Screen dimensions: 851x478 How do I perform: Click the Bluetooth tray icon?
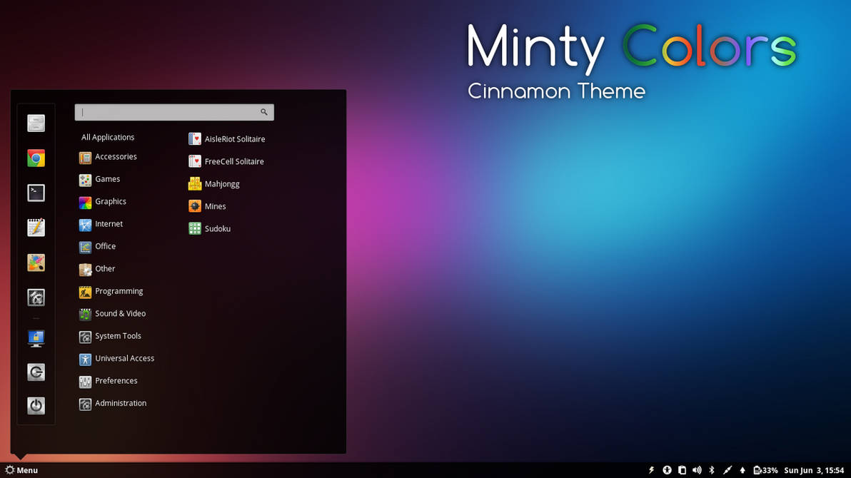coord(712,470)
